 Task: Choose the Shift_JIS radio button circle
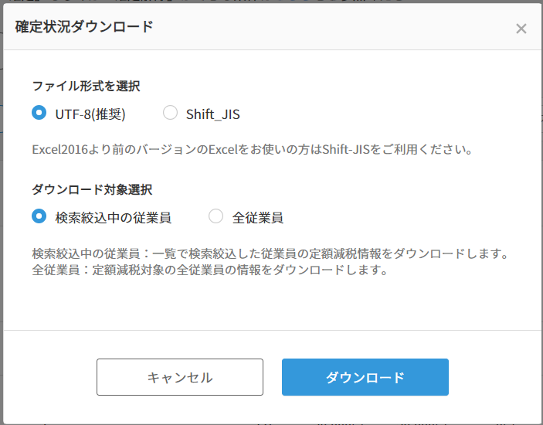coord(170,113)
